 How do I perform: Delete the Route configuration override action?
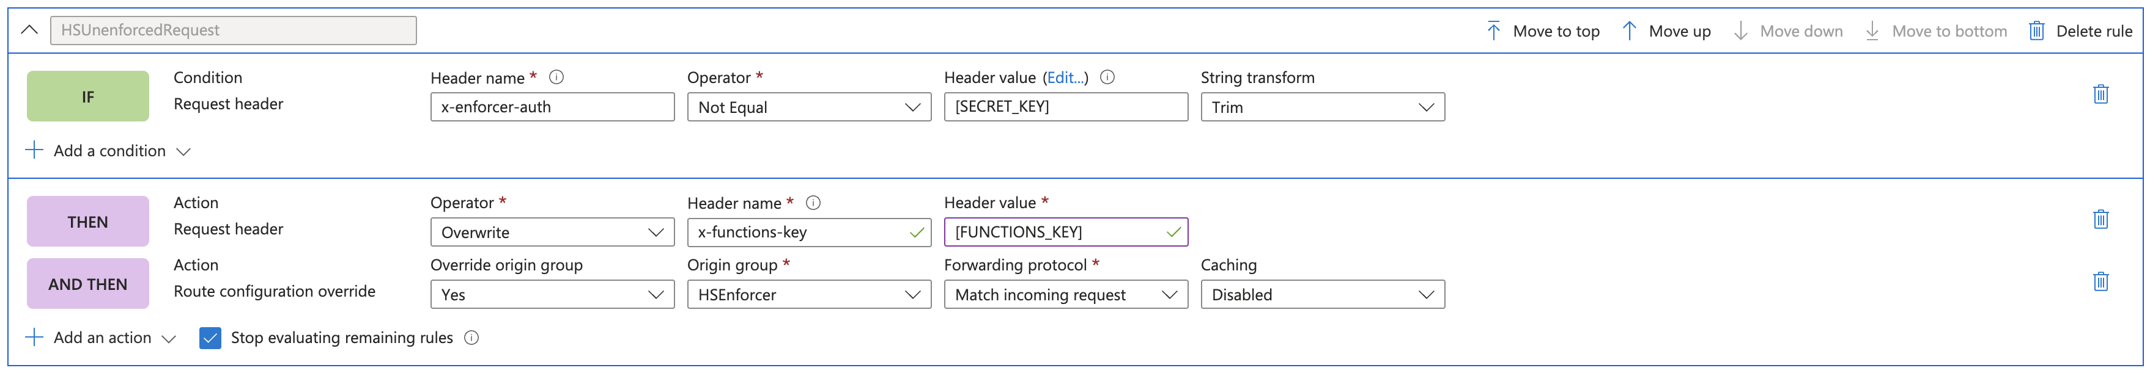tap(2100, 282)
